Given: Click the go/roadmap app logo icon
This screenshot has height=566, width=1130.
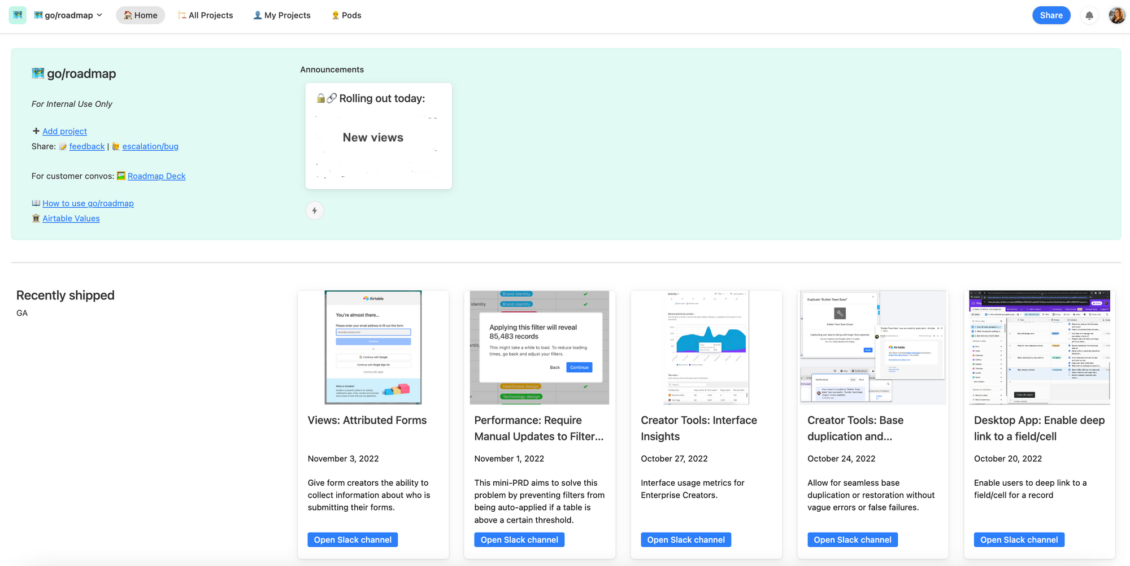Looking at the screenshot, I should (18, 15).
